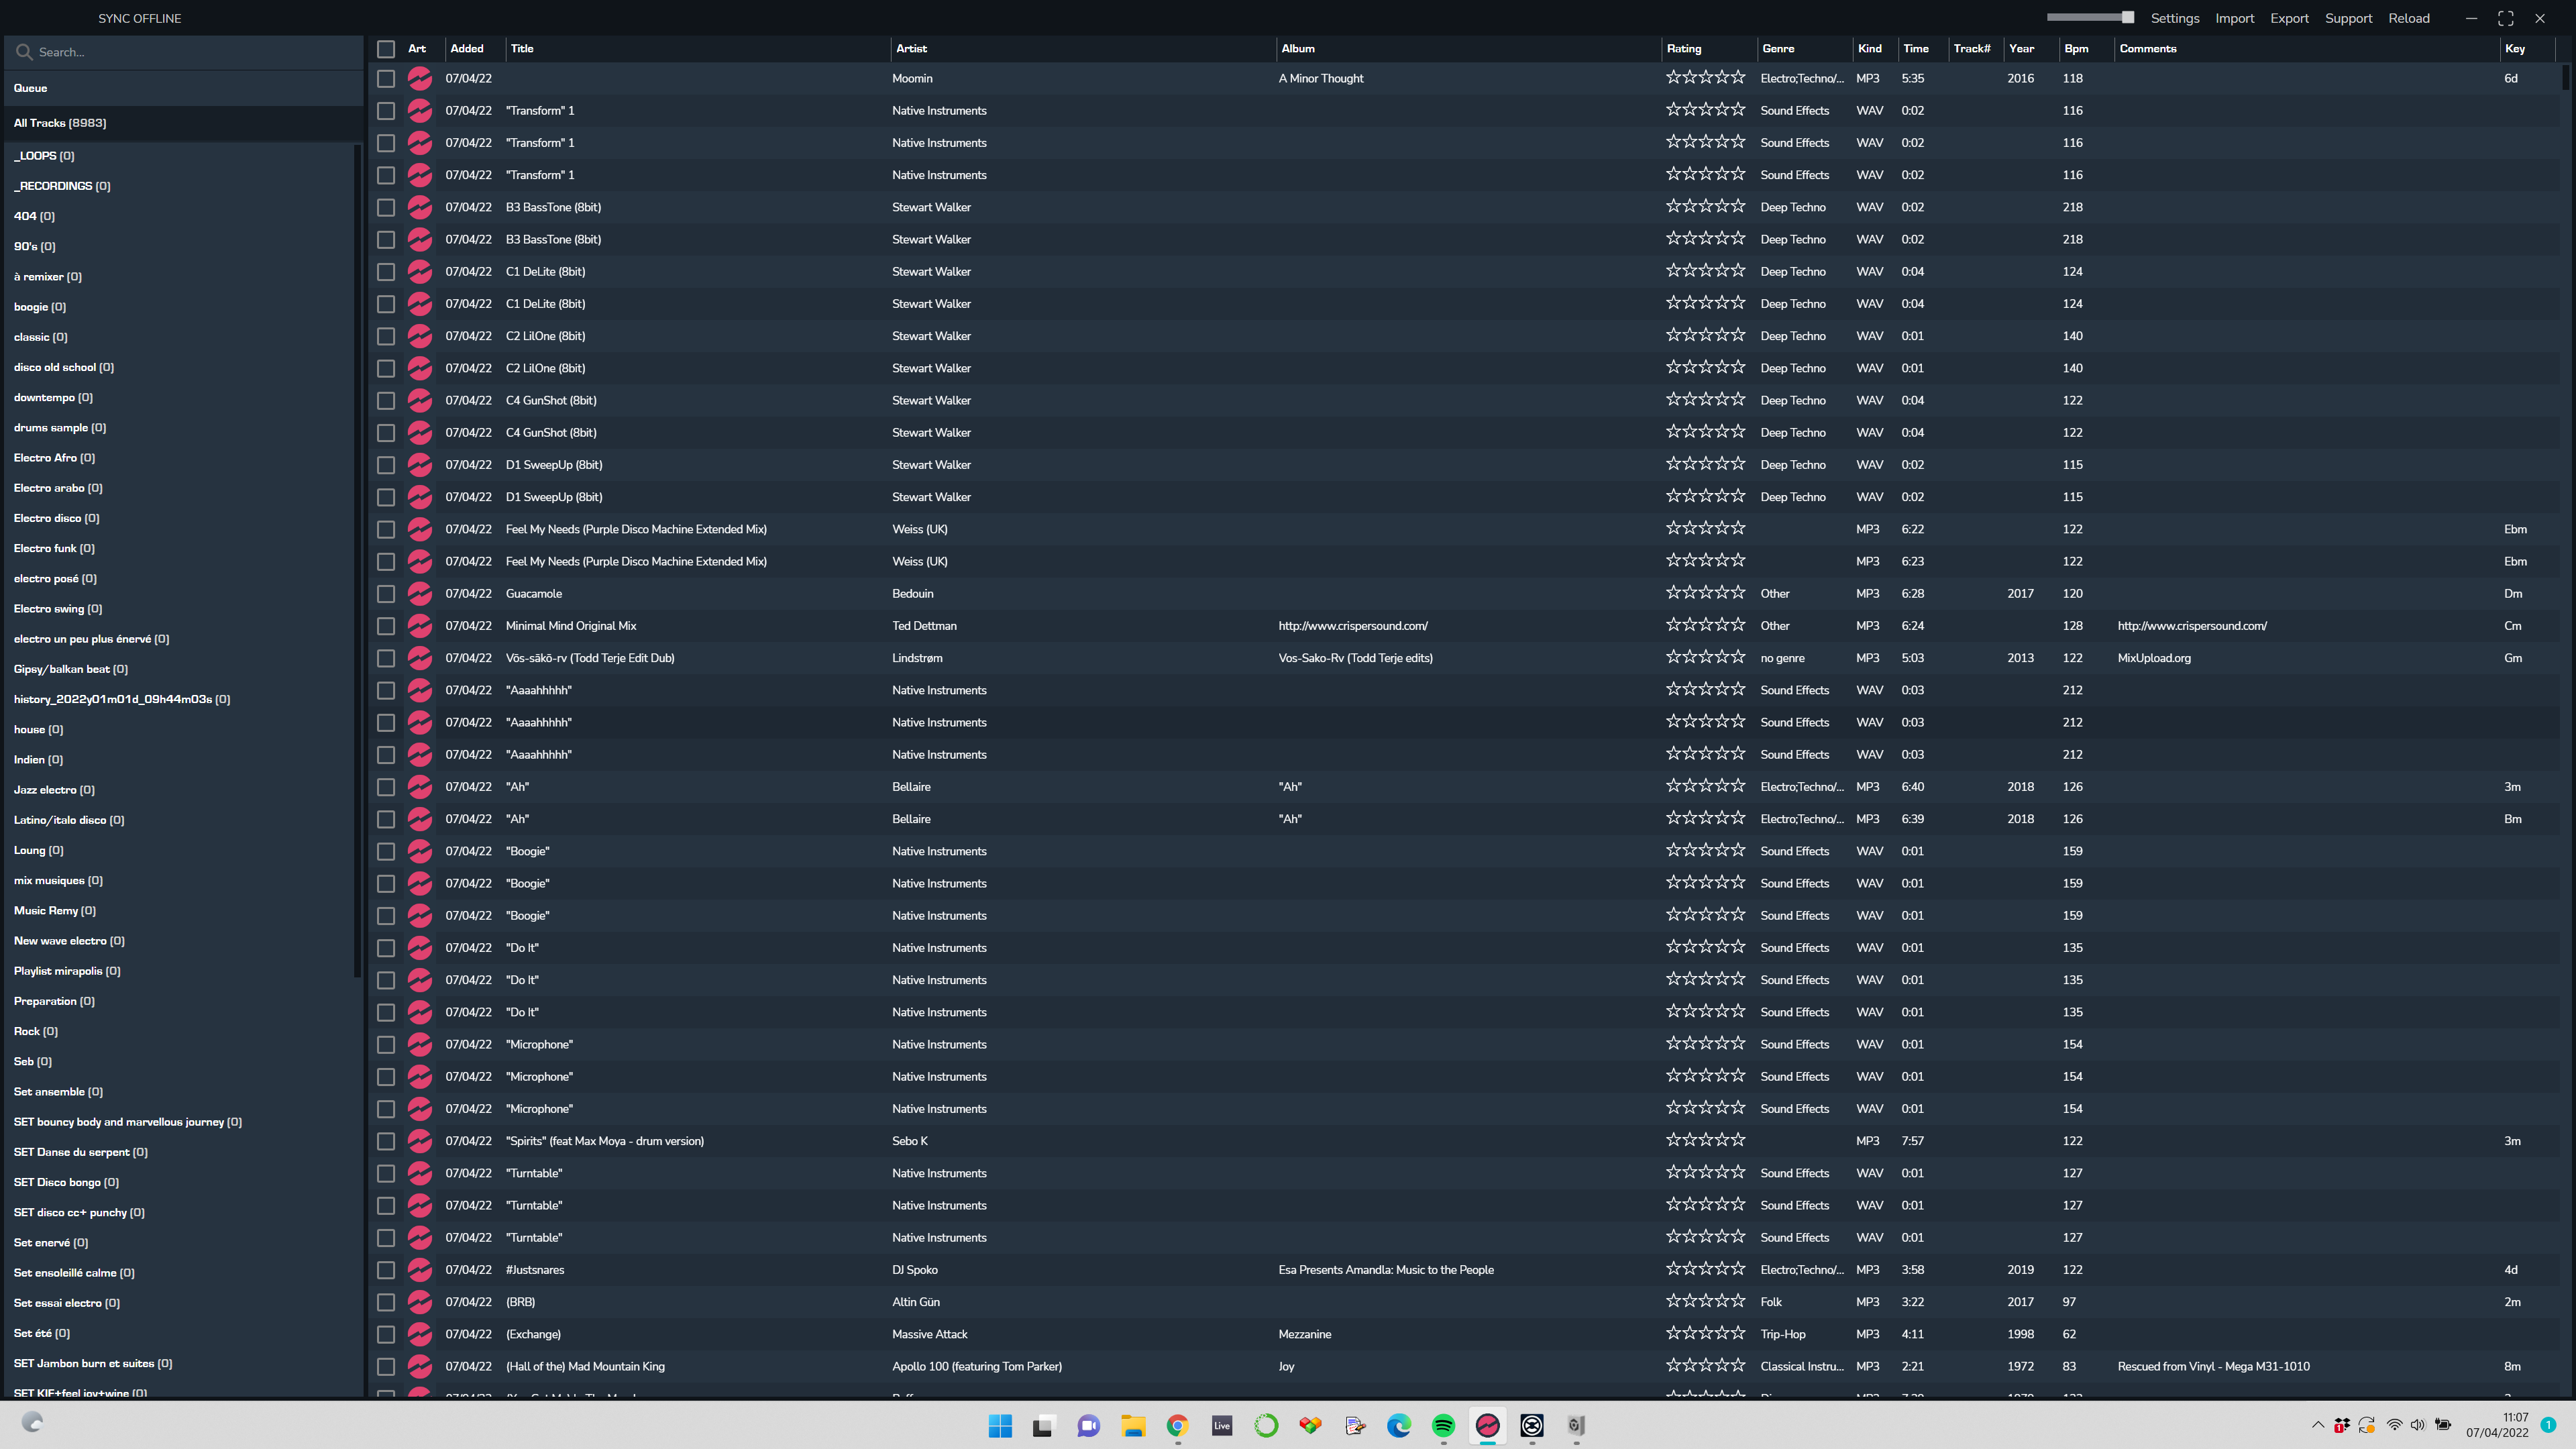Click the battery tray icon
Screen dimensions: 2576x1449
(x=2443, y=1425)
